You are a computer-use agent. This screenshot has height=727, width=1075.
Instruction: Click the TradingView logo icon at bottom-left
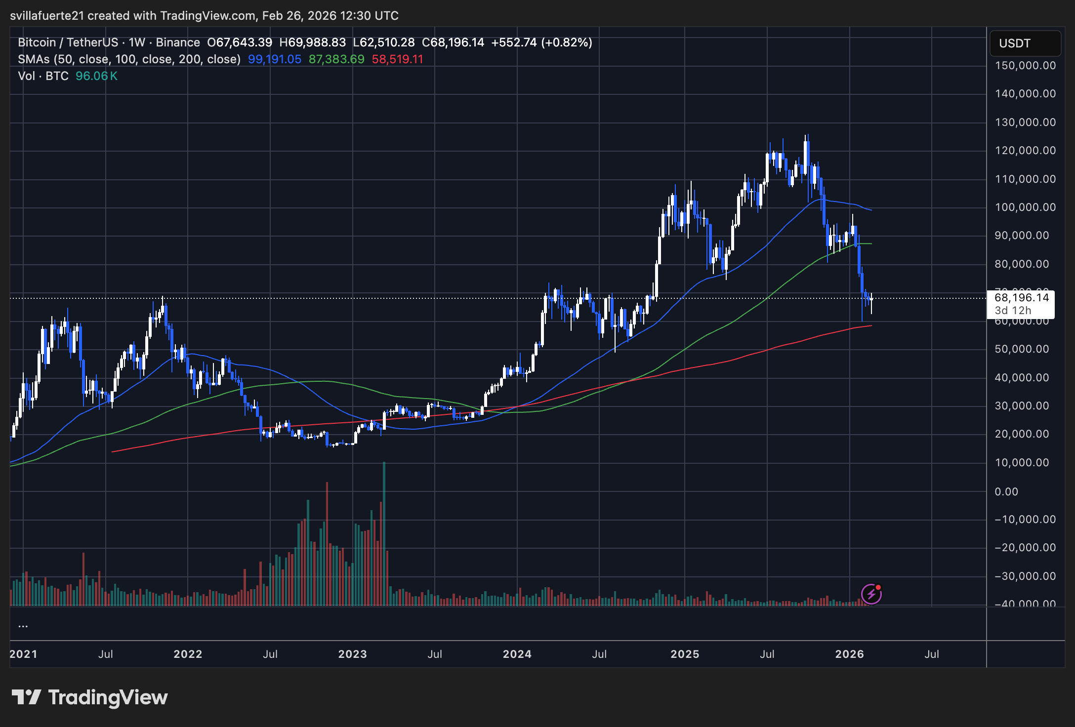click(26, 697)
